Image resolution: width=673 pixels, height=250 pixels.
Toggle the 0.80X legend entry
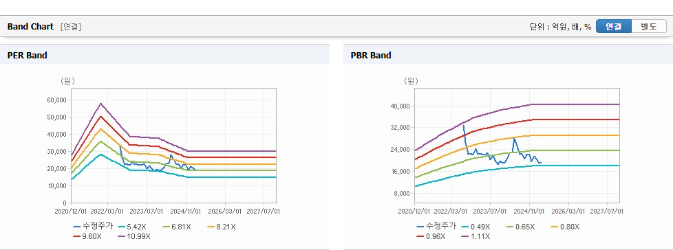[x=565, y=227]
